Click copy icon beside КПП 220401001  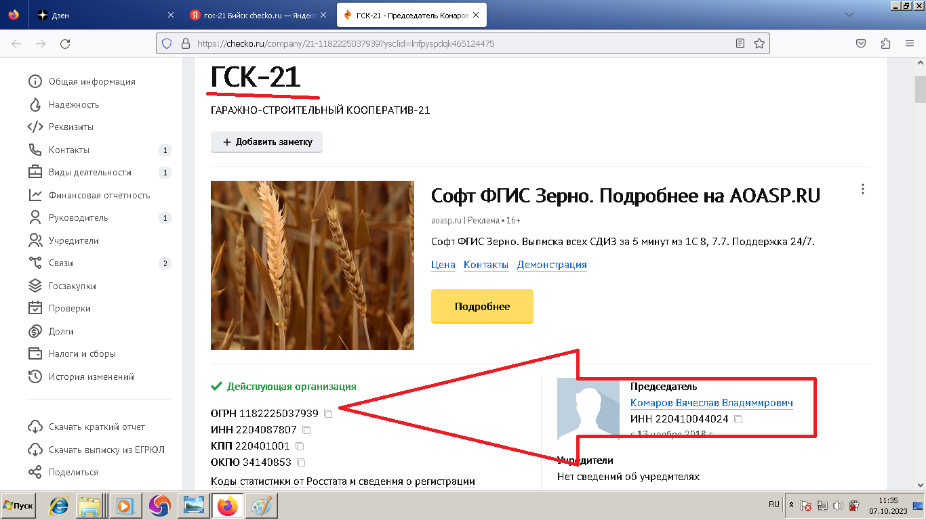coord(300,446)
